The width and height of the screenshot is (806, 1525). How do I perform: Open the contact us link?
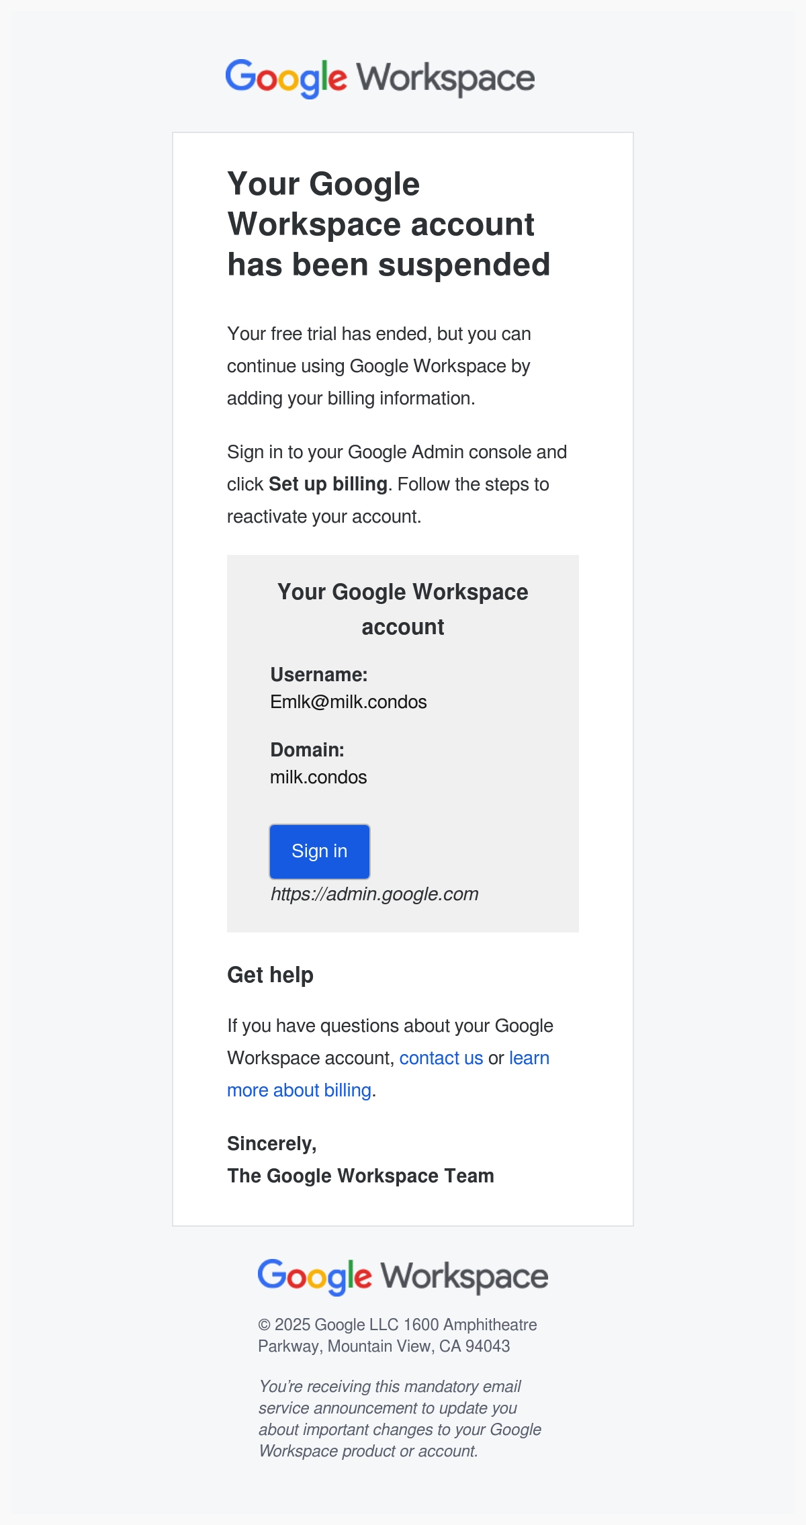441,1058
